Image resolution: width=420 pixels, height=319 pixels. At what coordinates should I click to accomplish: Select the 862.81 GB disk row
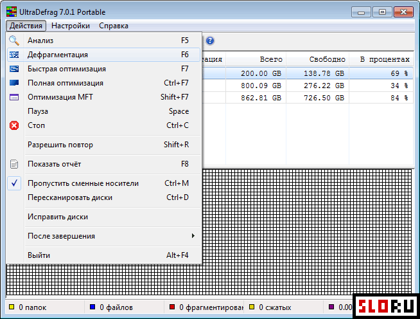point(308,98)
